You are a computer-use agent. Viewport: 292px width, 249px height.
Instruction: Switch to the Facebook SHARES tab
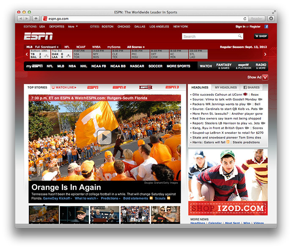(x=251, y=87)
